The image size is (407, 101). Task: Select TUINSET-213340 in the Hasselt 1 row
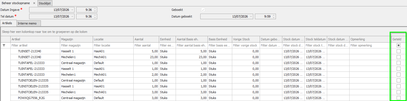[x=35, y=51]
